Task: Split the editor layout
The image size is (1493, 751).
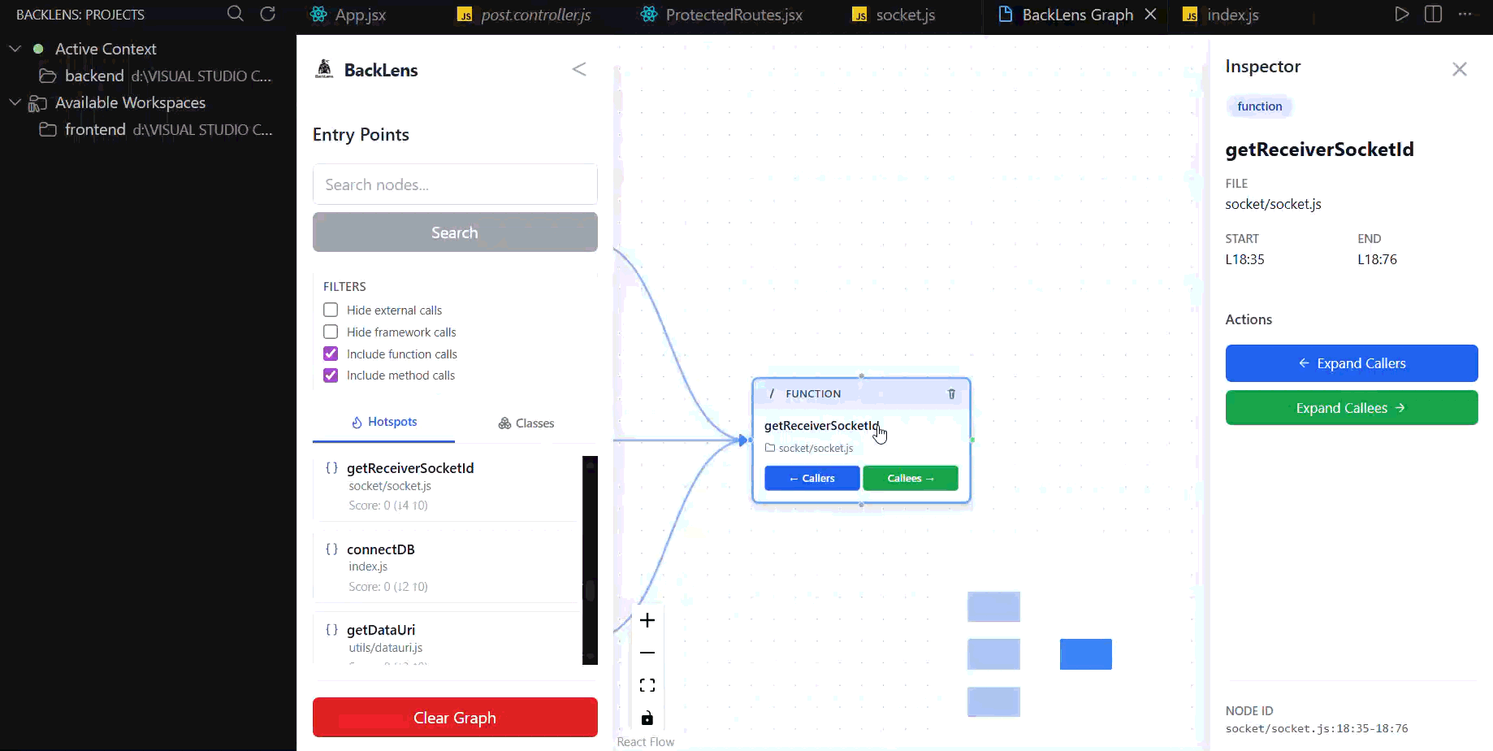Action: pyautogui.click(x=1433, y=14)
